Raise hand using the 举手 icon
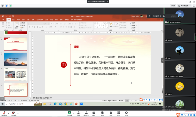 pos(111,113)
